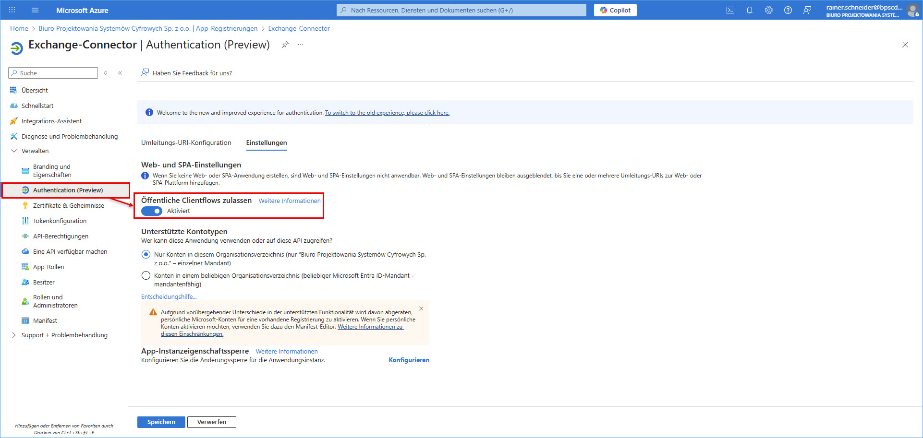
Task: Open portal settings gear
Action: coord(769,10)
